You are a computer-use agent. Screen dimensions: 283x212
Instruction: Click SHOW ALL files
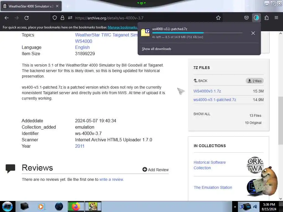[202, 114]
